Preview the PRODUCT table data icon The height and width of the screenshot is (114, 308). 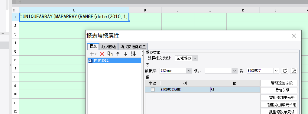tap(294, 71)
